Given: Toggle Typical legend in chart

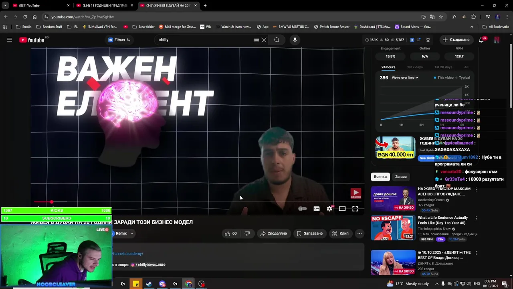Looking at the screenshot, I should point(463,77).
